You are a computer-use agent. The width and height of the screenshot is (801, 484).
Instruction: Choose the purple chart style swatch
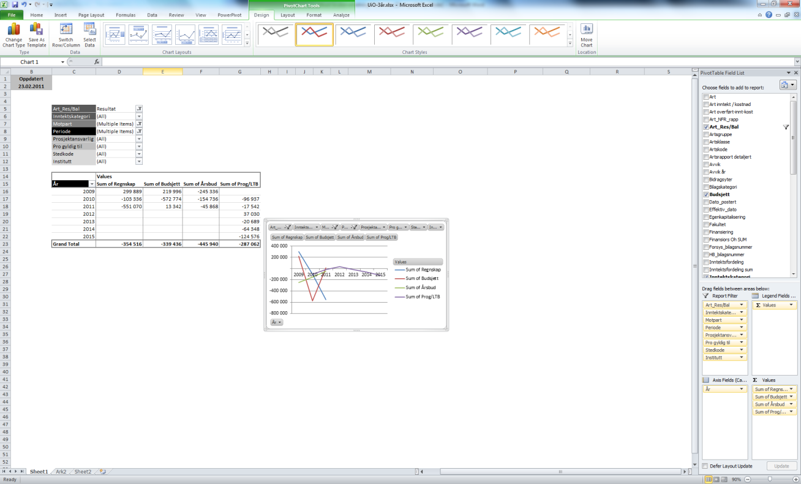[470, 35]
